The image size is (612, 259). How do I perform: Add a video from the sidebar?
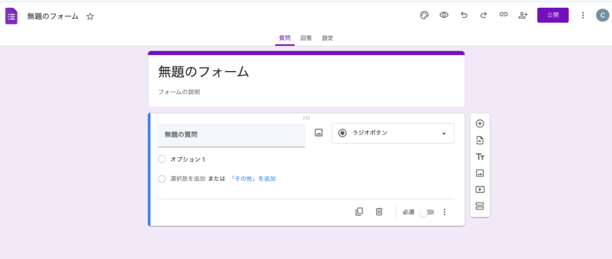click(480, 190)
